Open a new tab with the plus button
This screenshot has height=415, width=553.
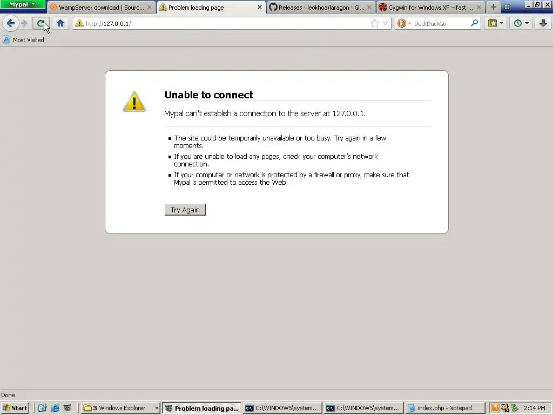(494, 7)
